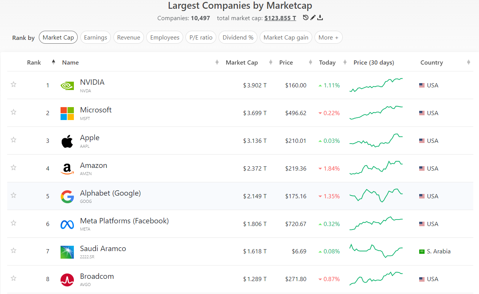The image size is (479, 294).
Task: Click the pencil edit icon beside market cap
Action: click(313, 17)
